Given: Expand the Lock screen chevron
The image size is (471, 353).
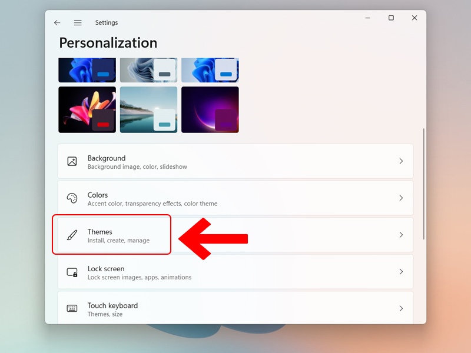Looking at the screenshot, I should pos(401,272).
